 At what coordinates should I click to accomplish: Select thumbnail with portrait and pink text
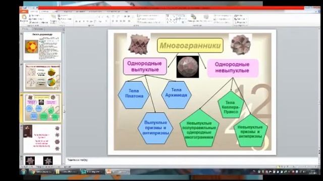[x=42, y=139]
